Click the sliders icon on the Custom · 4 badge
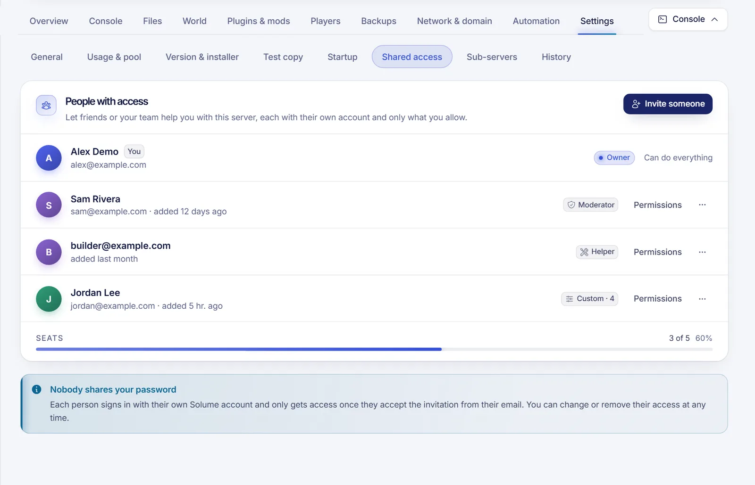Screen dimensions: 755x485 tap(570, 299)
